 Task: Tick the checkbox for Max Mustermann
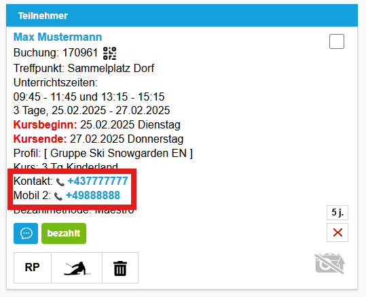337,41
